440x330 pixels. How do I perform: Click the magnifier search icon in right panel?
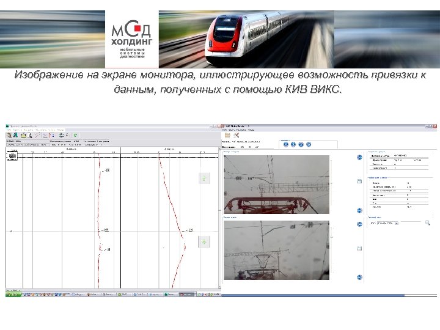[428, 223]
